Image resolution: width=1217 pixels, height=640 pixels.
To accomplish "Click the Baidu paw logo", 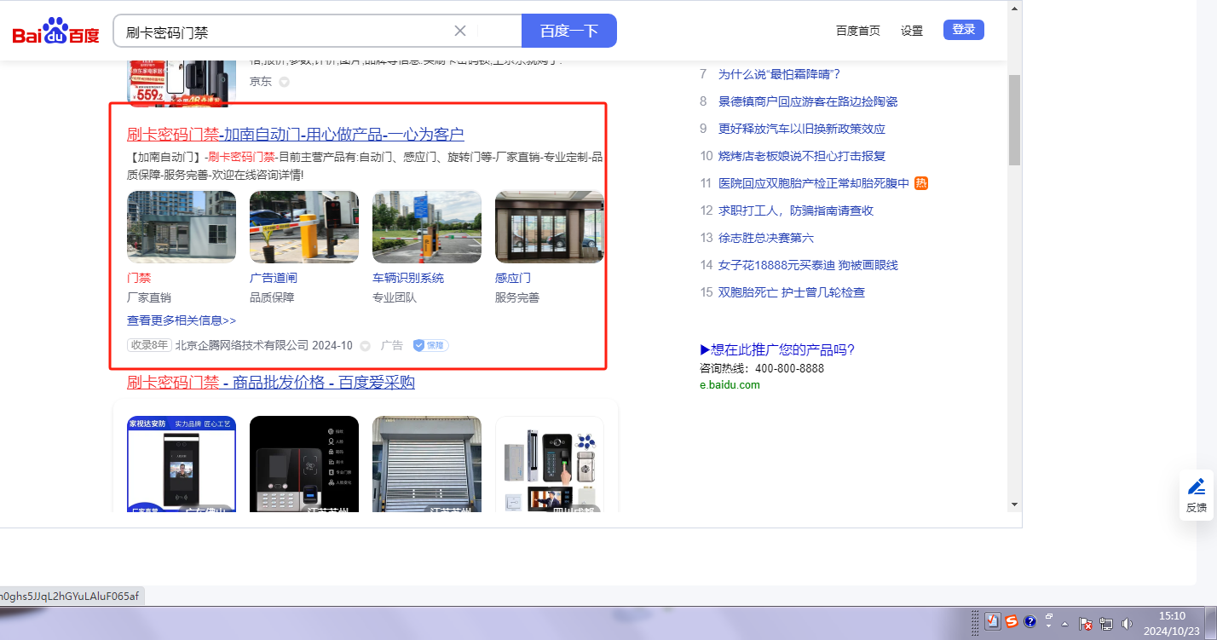I will point(55,31).
